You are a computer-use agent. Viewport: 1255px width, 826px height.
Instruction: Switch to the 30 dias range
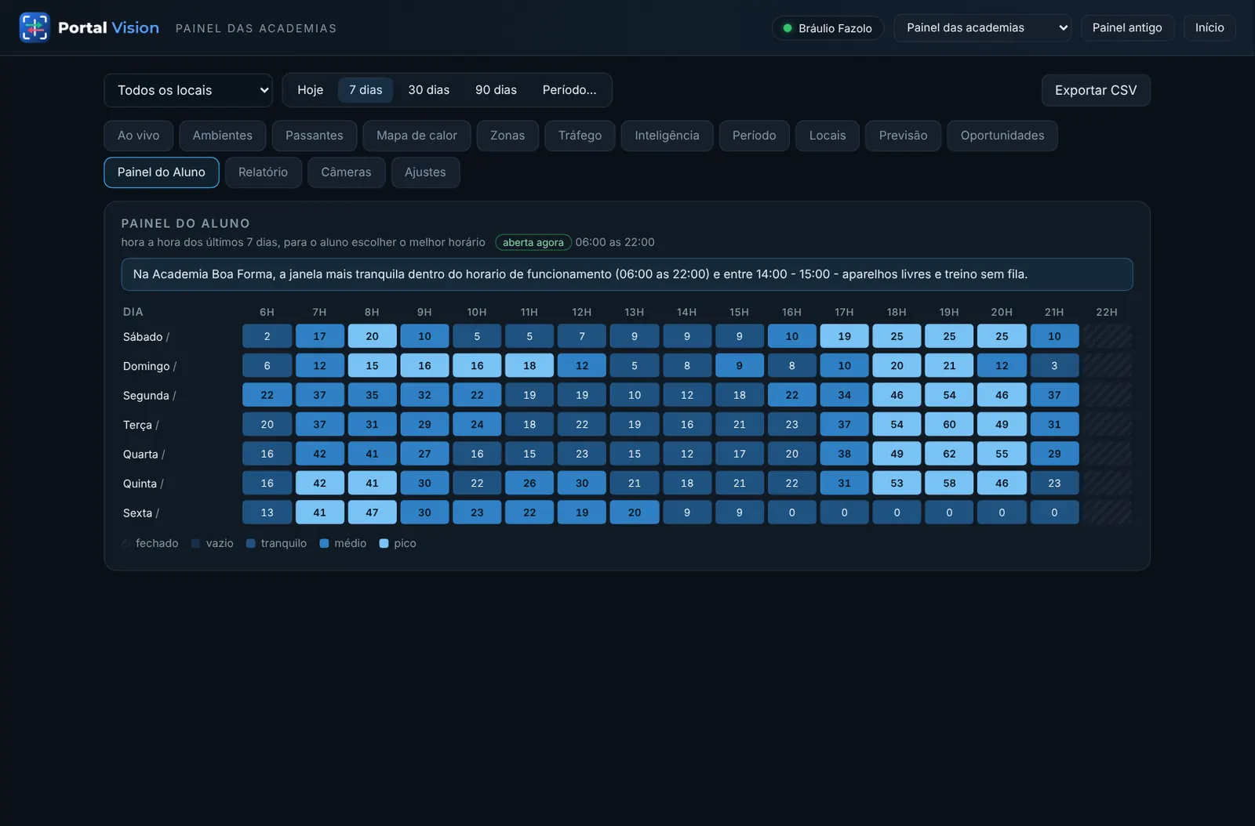pyautogui.click(x=429, y=90)
